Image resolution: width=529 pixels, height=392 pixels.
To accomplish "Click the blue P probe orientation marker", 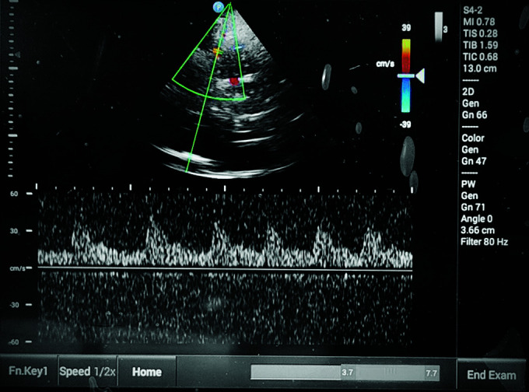I will [x=219, y=7].
